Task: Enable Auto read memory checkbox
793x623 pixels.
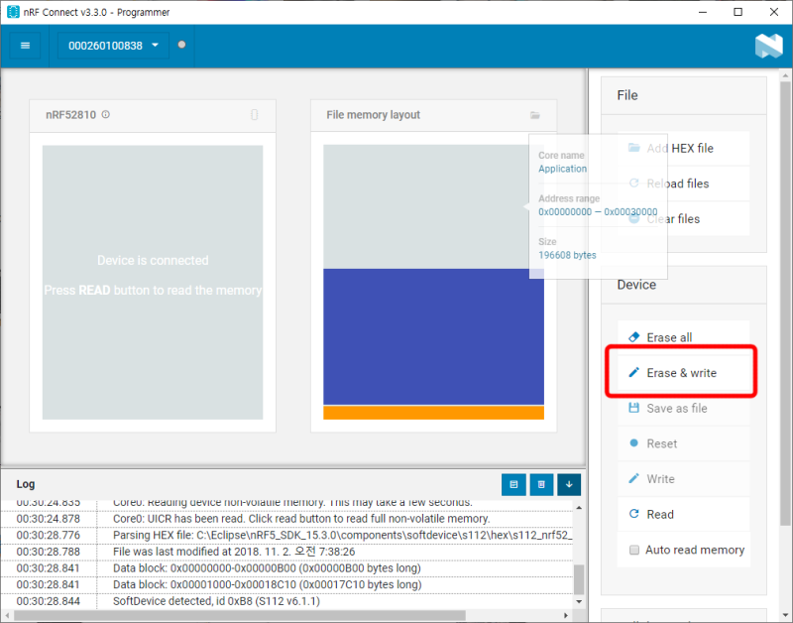Action: coord(634,551)
